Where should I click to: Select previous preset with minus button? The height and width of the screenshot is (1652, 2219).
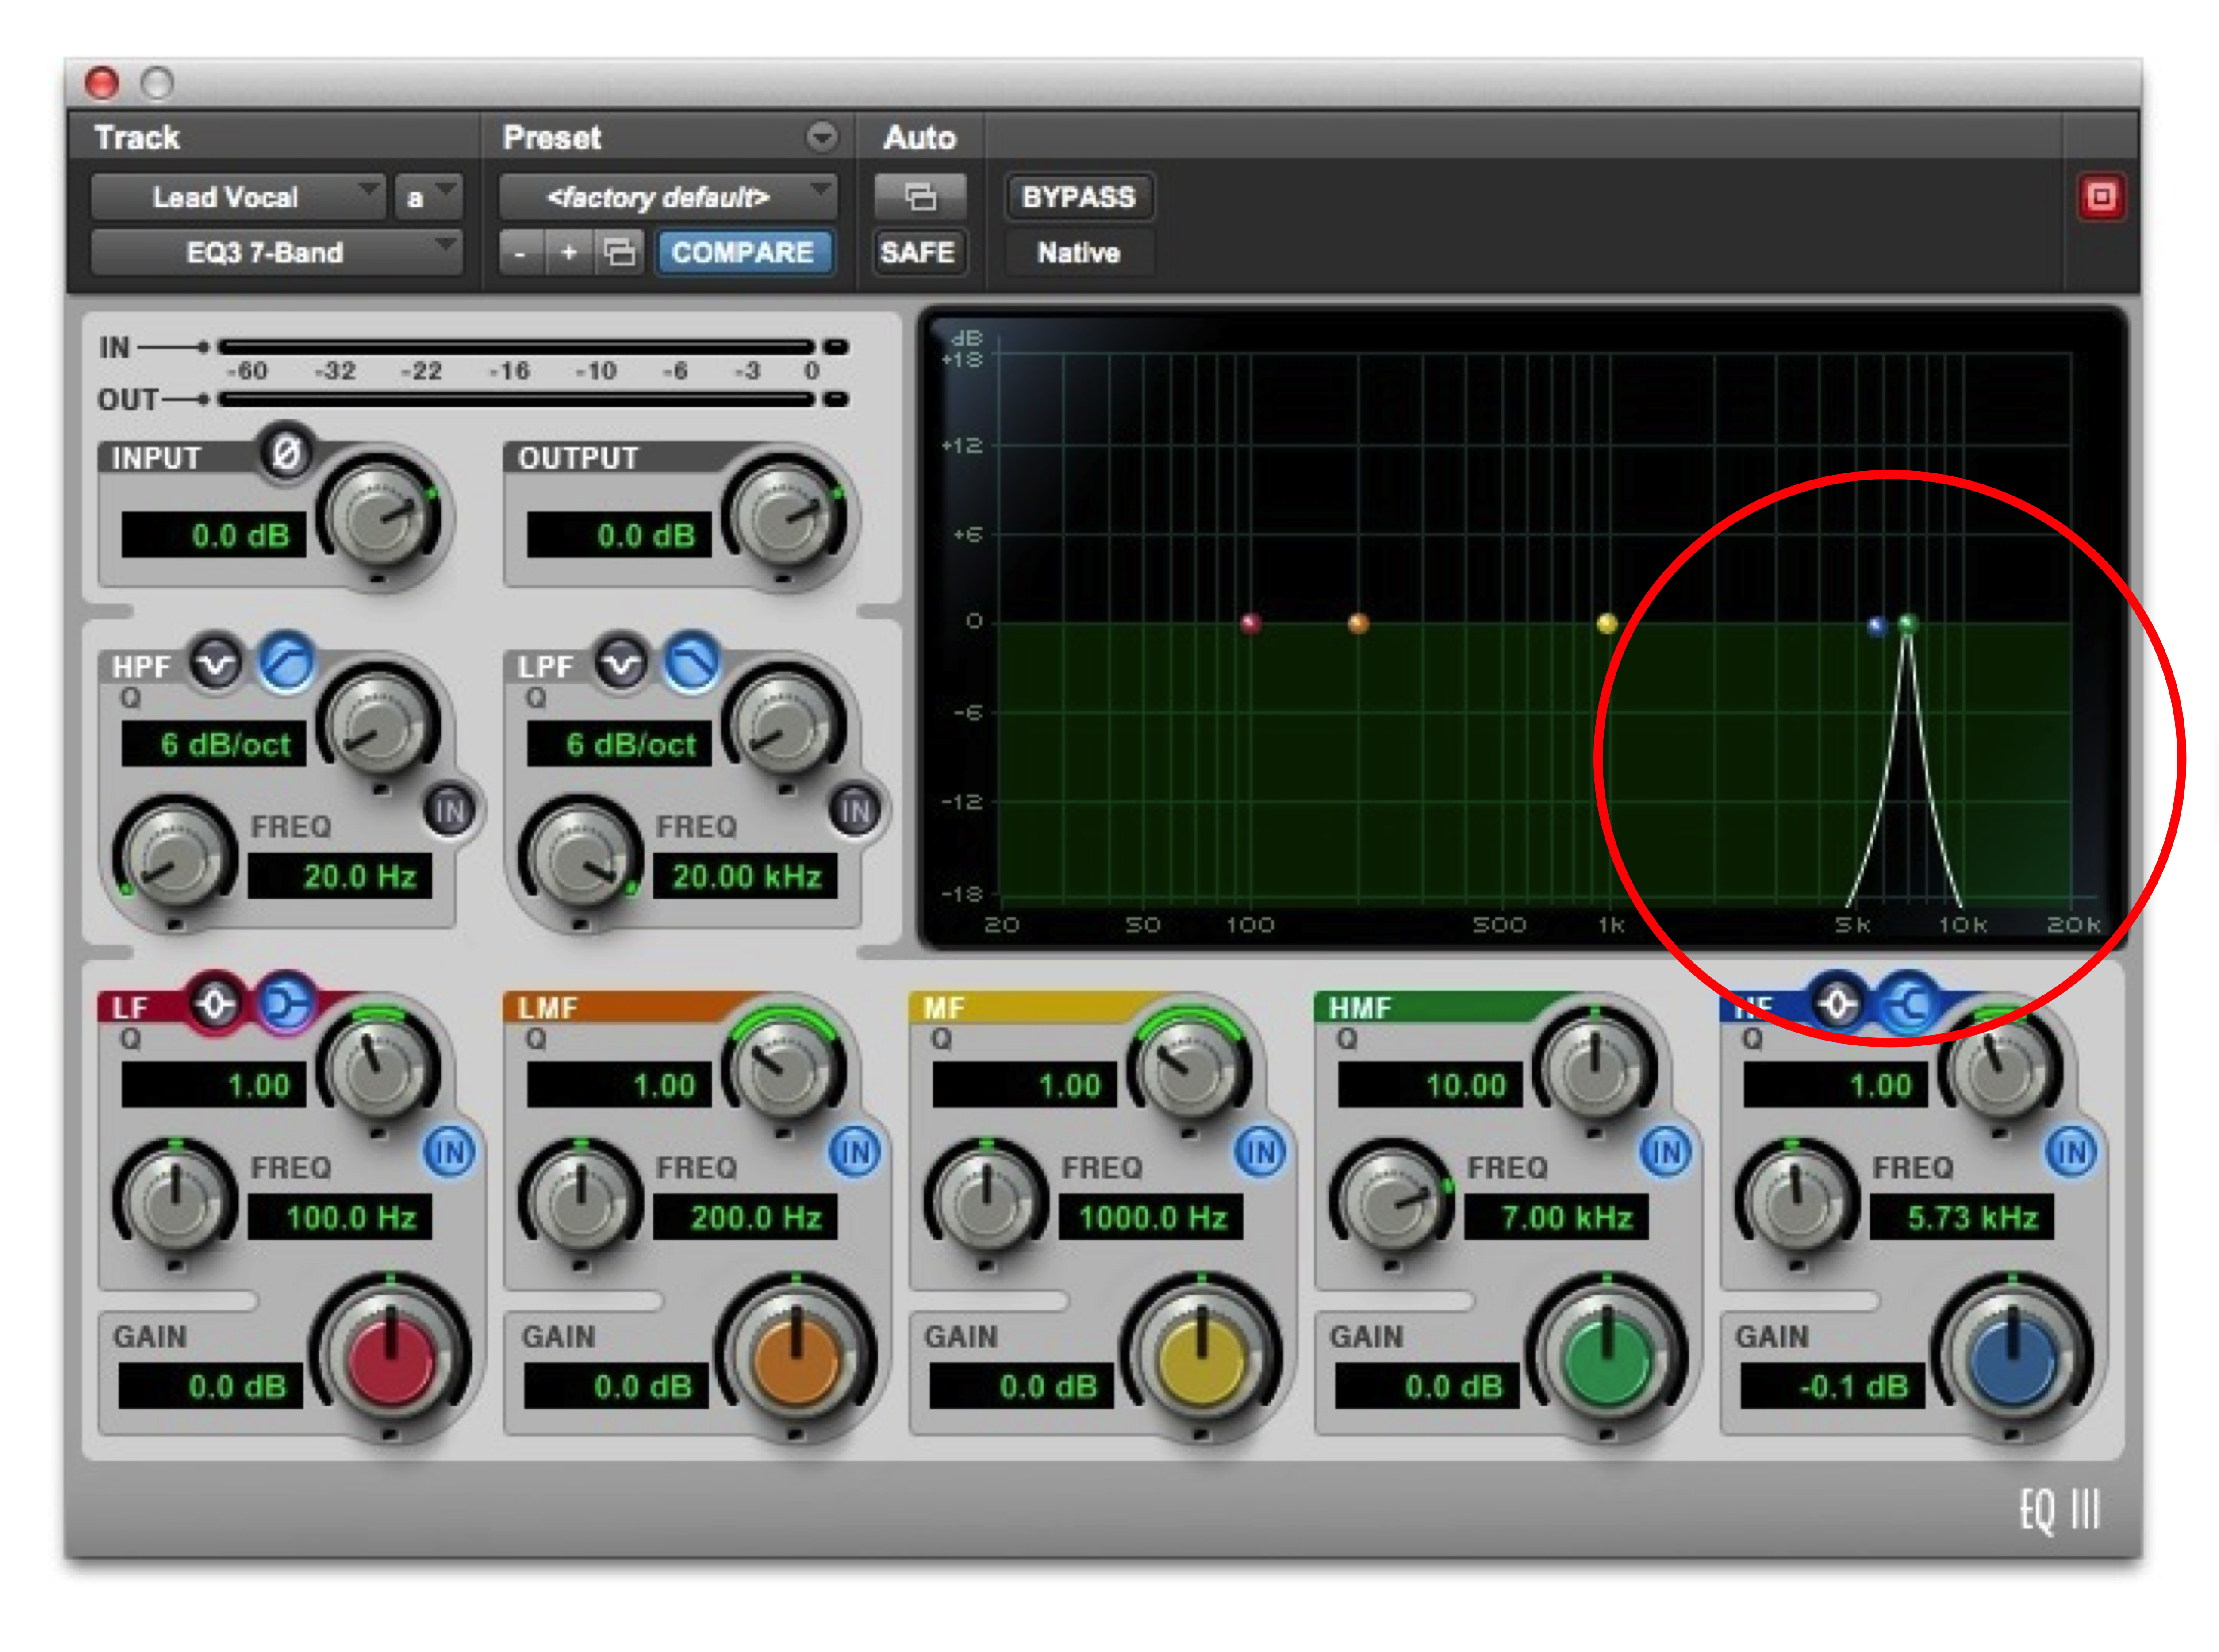[520, 253]
